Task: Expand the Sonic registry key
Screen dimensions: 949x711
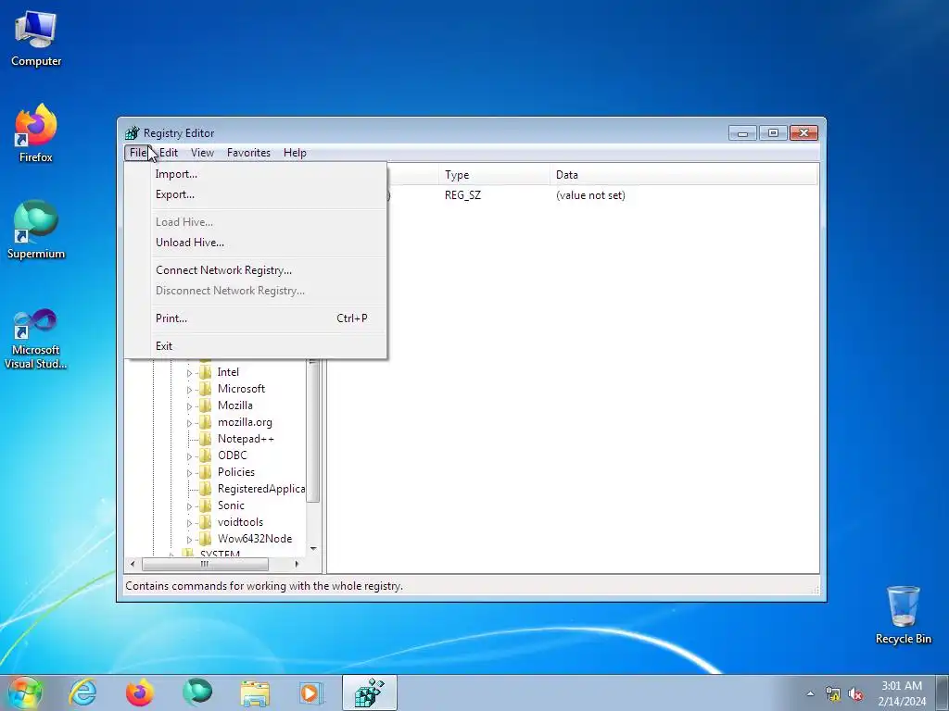Action: pos(189,506)
